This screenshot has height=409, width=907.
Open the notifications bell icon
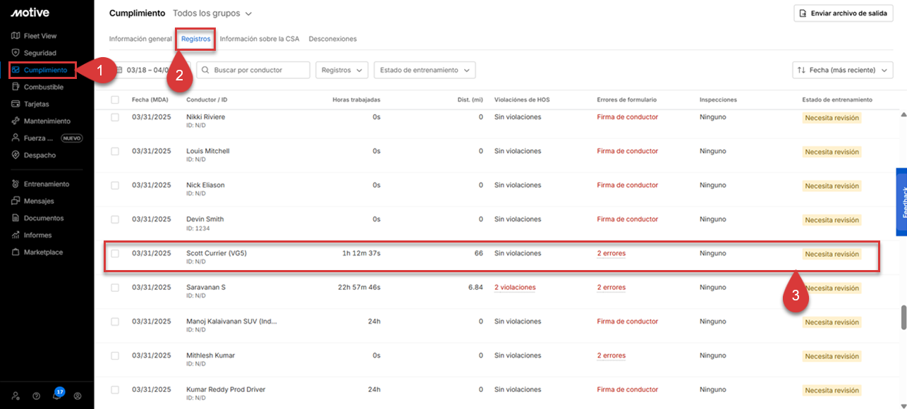click(x=57, y=396)
